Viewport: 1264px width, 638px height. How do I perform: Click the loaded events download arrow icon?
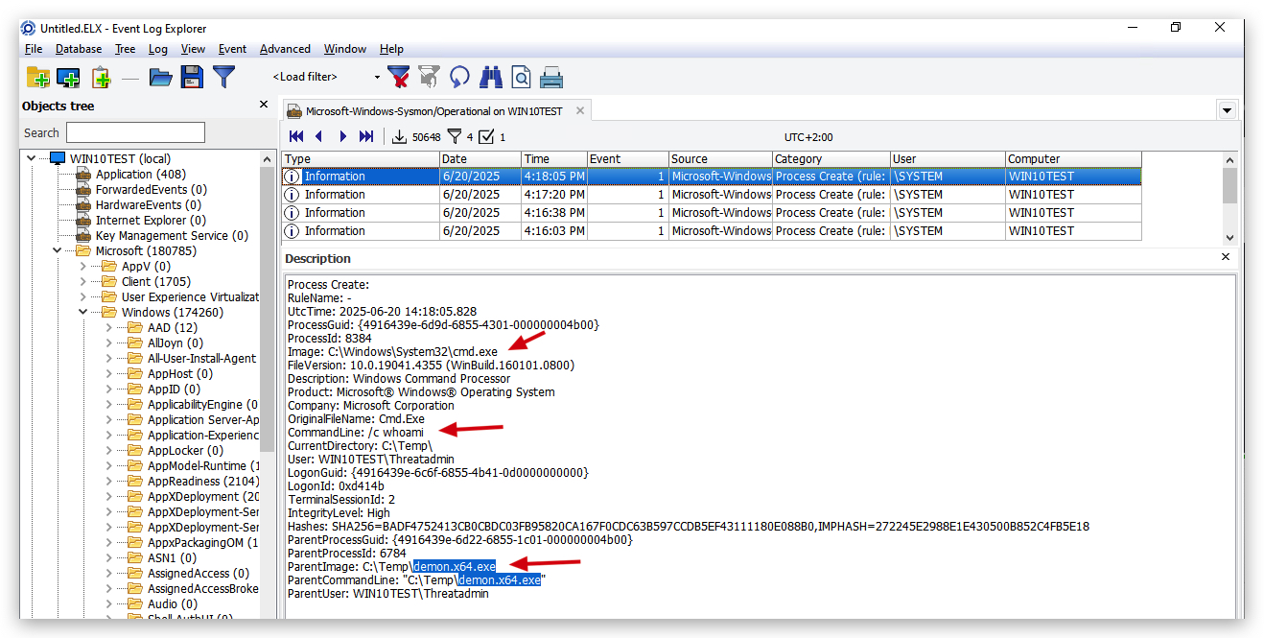pyautogui.click(x=400, y=137)
